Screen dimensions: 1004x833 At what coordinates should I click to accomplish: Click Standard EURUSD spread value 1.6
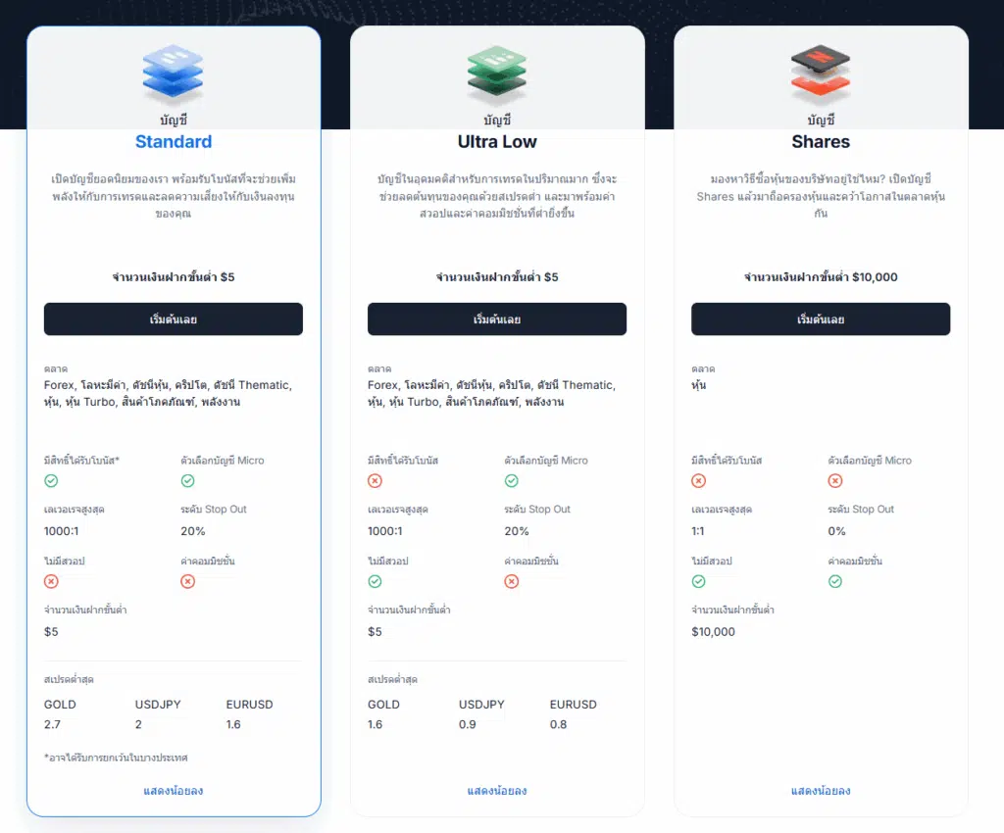(233, 724)
